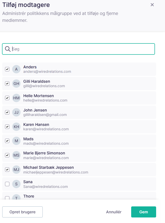Image resolution: width=165 pixels, height=223 pixels.
Task: Check the Thore recipient checkbox
Action: [x=7, y=198]
